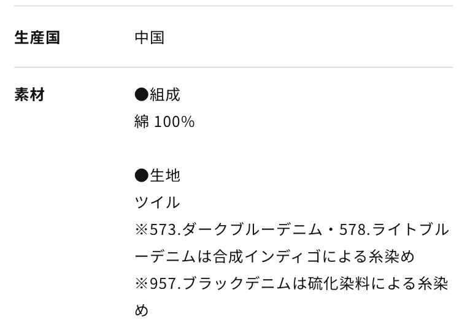Click the 100% percentage value
Screen dimensions: 462x330
[174, 121]
